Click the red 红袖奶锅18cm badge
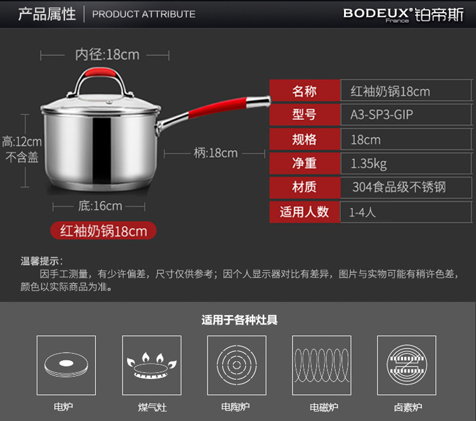 click(103, 231)
